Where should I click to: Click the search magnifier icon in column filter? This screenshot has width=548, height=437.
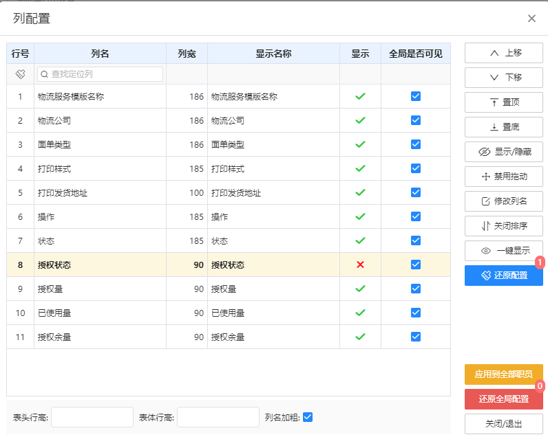tap(44, 74)
